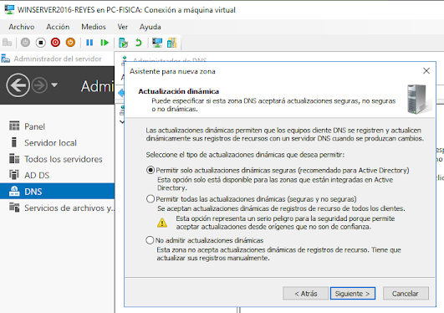Open the Medios menu
The height and width of the screenshot is (313, 444).
click(x=94, y=27)
